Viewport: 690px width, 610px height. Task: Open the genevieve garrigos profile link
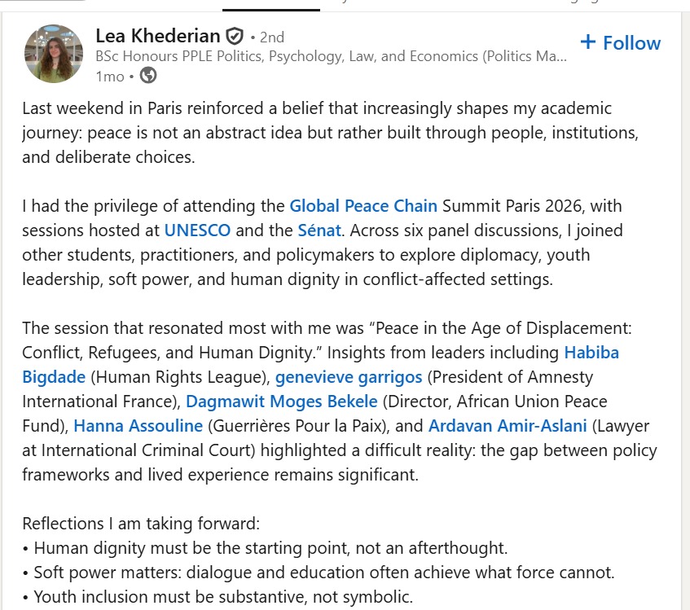pos(348,377)
